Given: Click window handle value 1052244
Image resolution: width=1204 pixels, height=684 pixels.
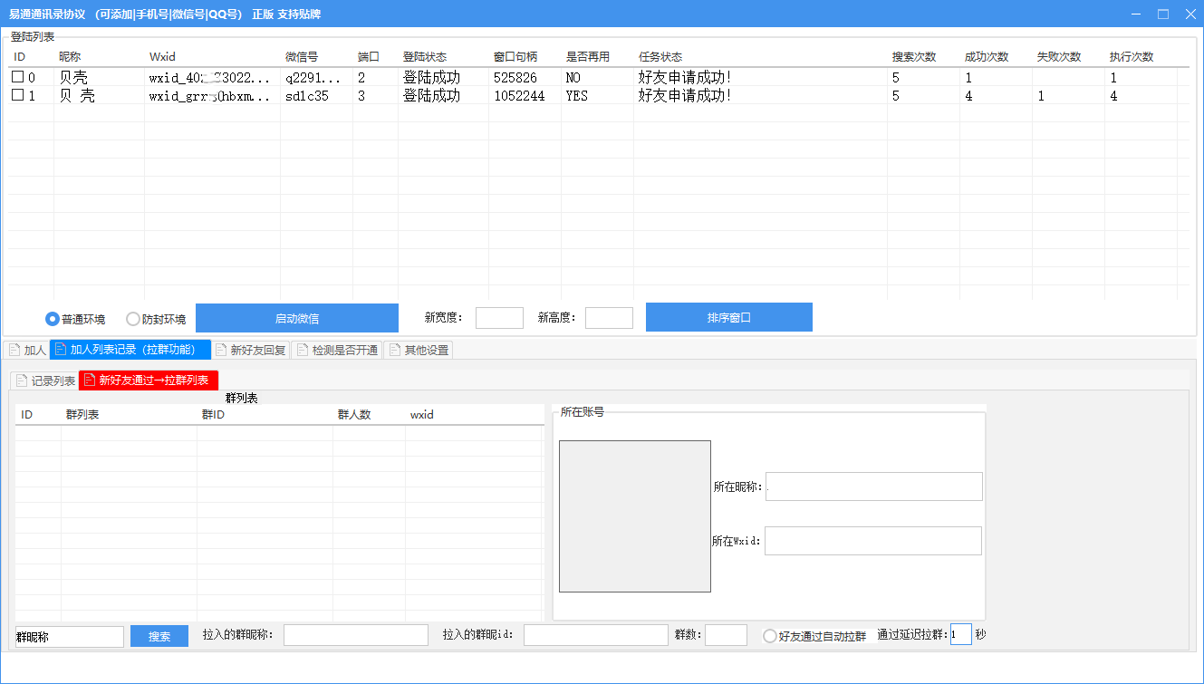Looking at the screenshot, I should pos(519,95).
